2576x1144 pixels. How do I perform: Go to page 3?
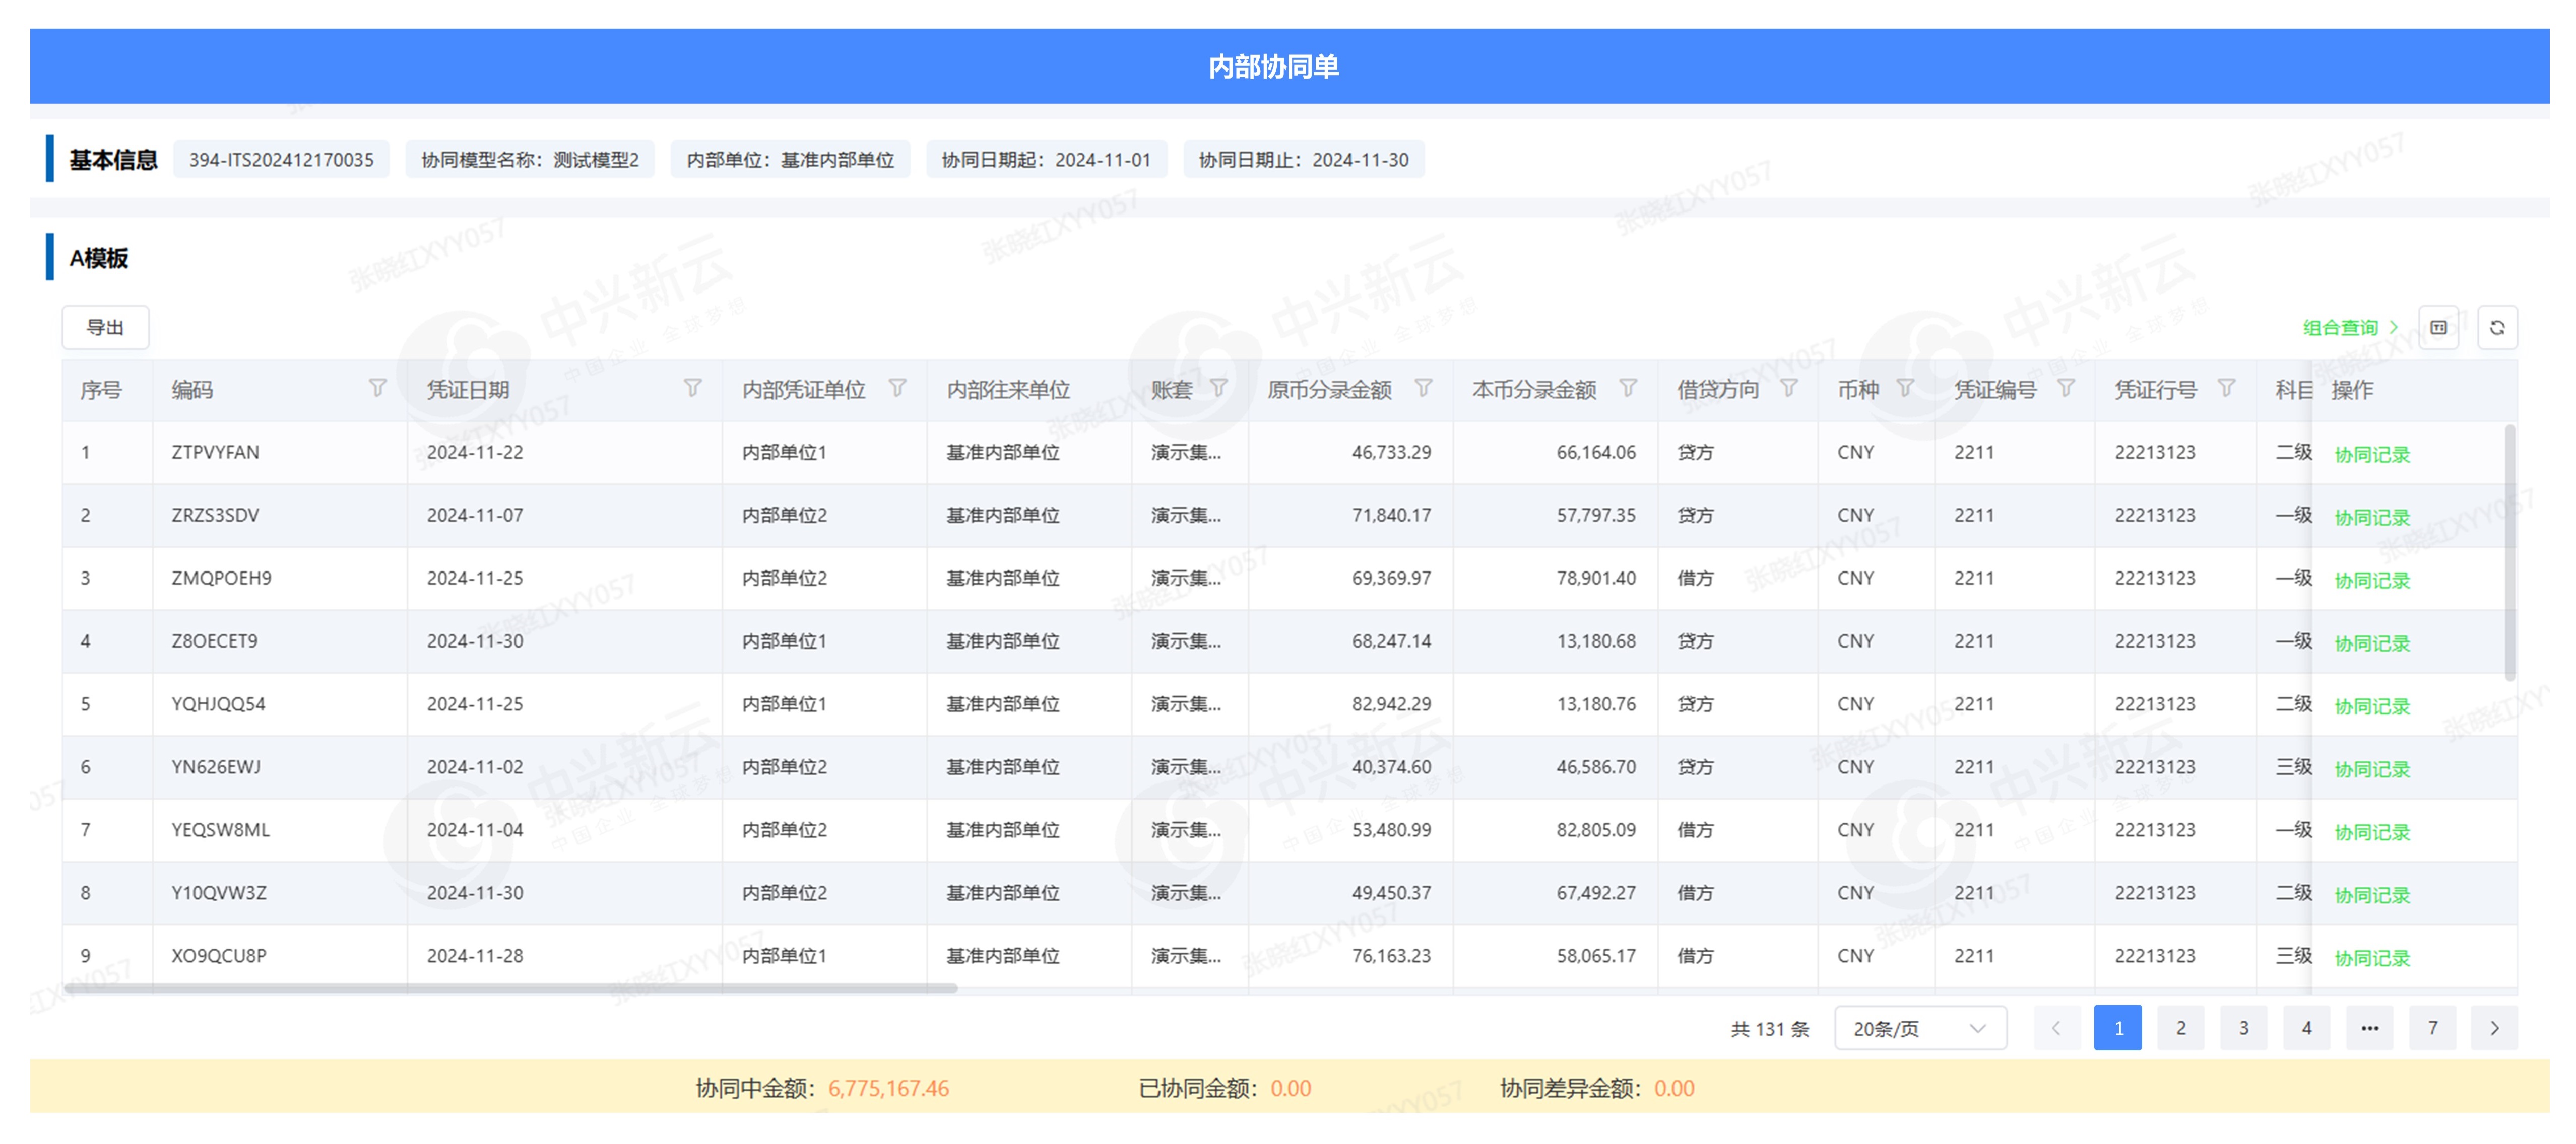[2243, 1028]
